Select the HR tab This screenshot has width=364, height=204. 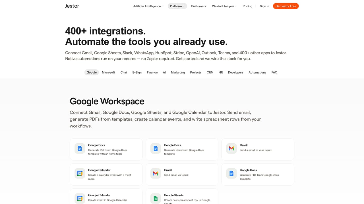pyautogui.click(x=221, y=73)
